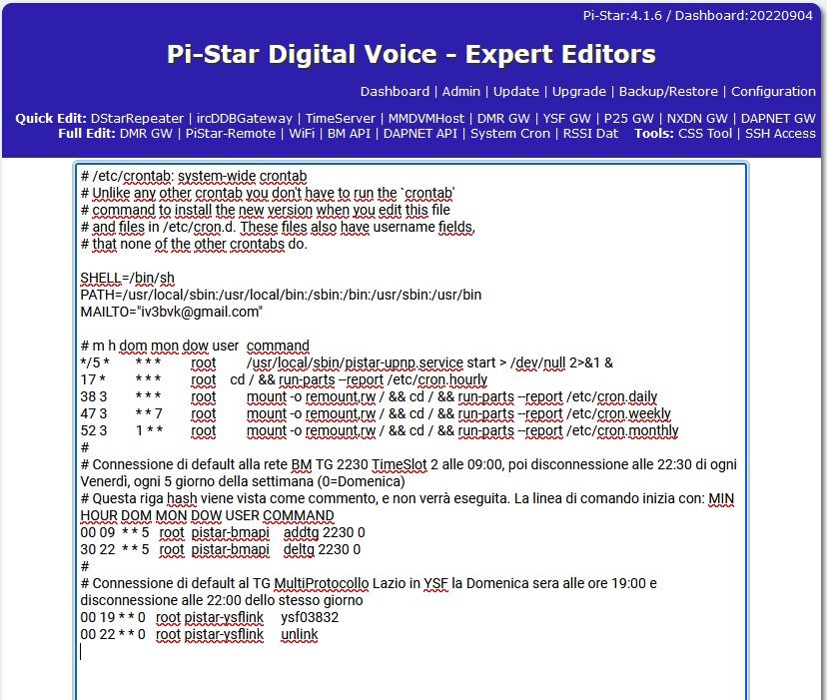Open BM API full edit
This screenshot has width=827, height=700.
[x=349, y=134]
